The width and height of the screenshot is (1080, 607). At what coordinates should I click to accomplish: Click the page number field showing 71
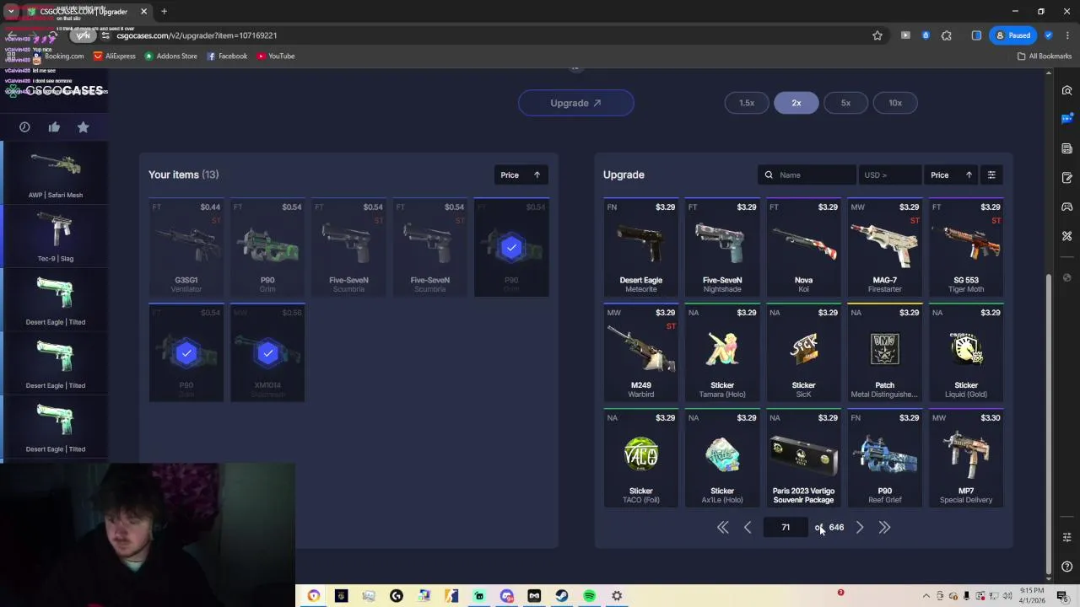[x=786, y=527]
